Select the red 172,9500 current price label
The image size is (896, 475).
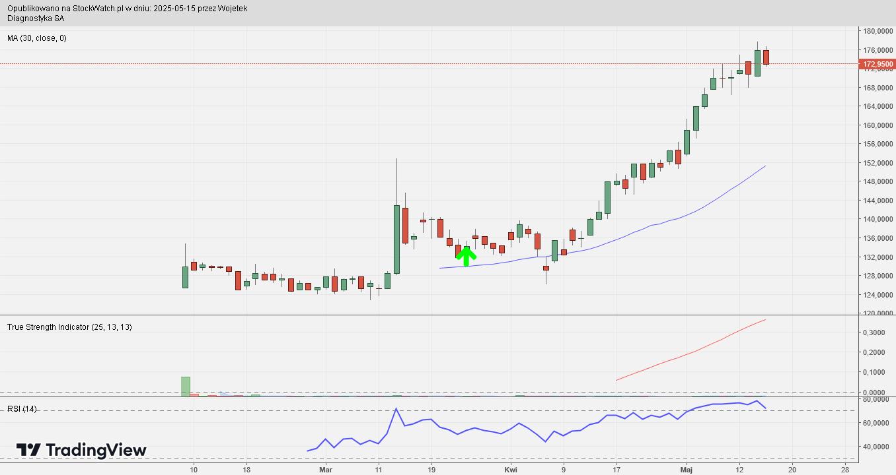(877, 64)
